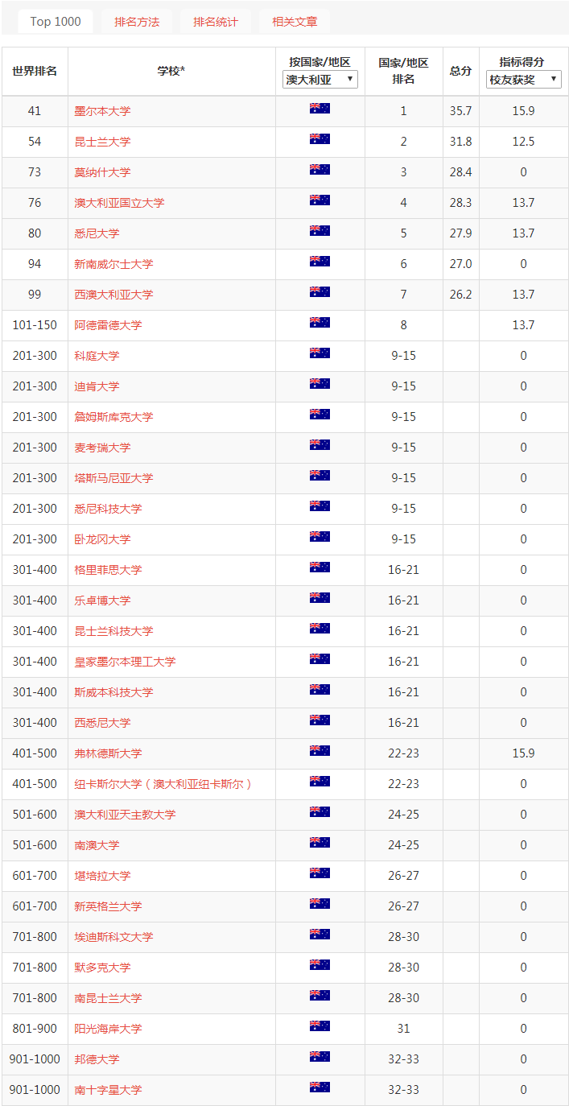Open the 昆士兰大学 link
Image resolution: width=569 pixels, height=1106 pixels.
102,142
